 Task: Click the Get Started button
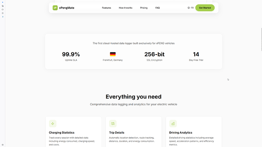pos(205,8)
